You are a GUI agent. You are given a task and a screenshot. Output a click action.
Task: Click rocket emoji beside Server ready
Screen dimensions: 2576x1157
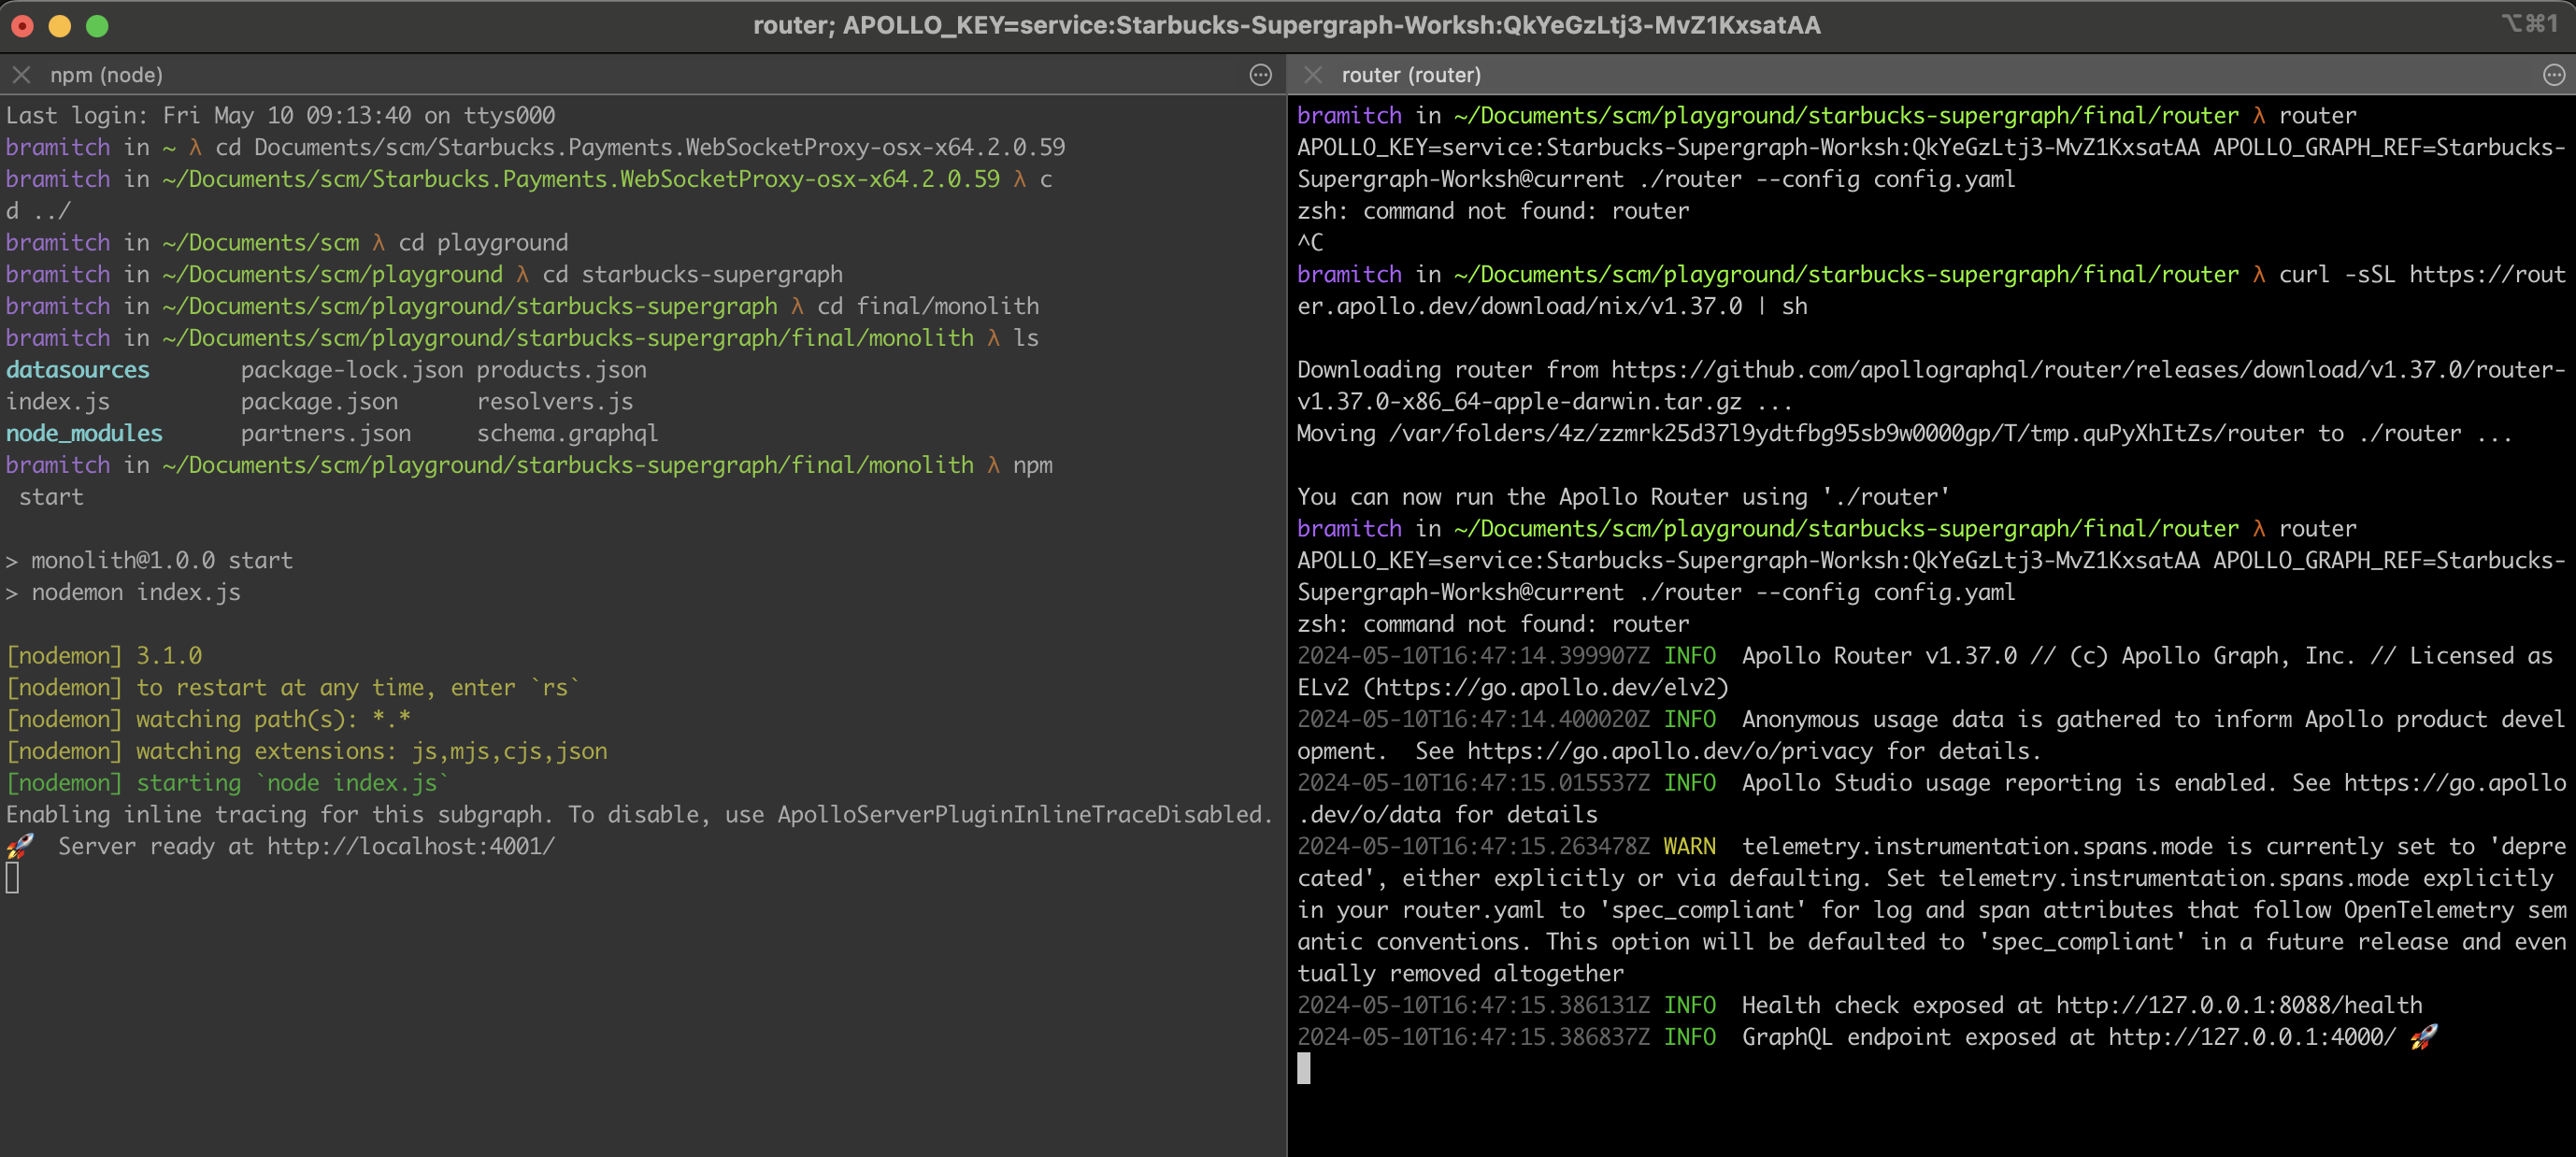[19, 846]
